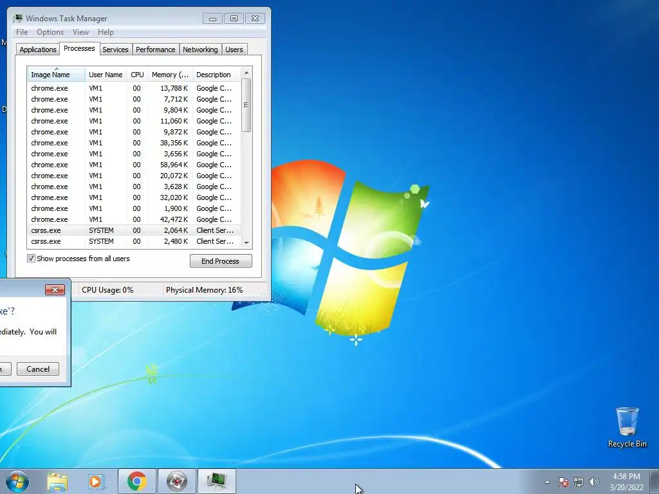Open the Options menu
Image resolution: width=659 pixels, height=494 pixels.
[50, 32]
